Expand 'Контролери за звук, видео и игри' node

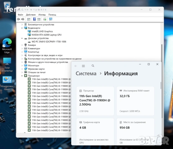(x=22, y=55)
